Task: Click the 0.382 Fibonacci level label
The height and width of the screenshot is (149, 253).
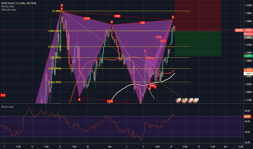Action: 55,69
